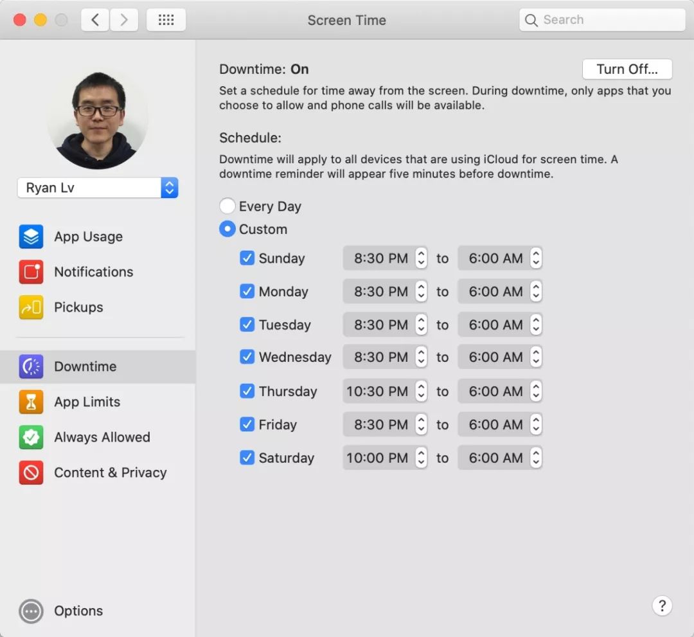
Task: Open App Usage stacked layers icon
Action: [31, 237]
